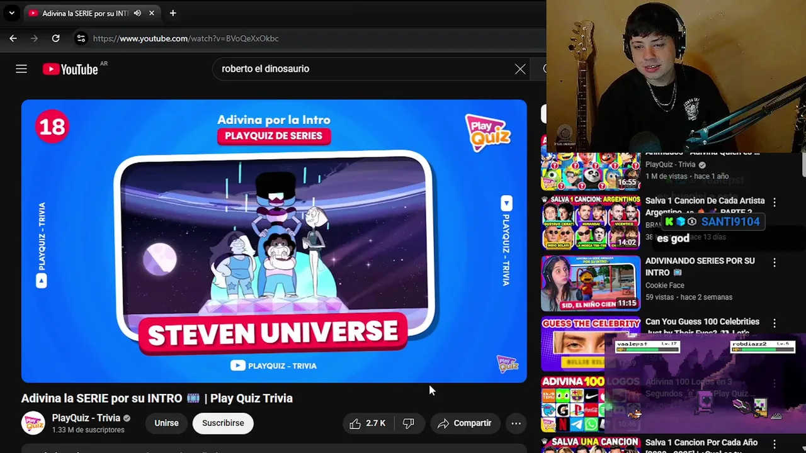This screenshot has height=453, width=806.
Task: Open more actions ellipsis below the video
Action: (x=516, y=423)
